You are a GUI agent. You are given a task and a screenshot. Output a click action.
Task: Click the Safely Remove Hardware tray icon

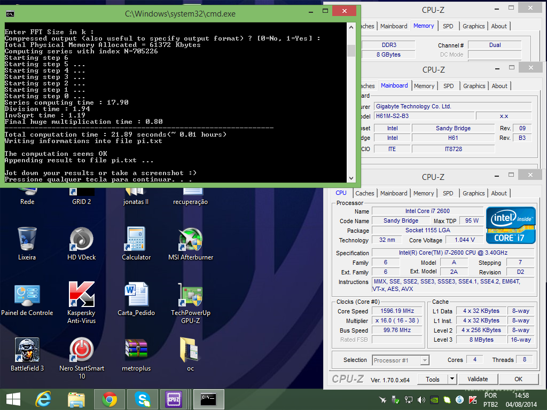396,400
